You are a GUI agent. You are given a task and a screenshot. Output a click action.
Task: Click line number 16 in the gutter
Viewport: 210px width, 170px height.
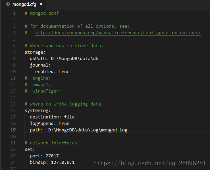tap(13, 111)
